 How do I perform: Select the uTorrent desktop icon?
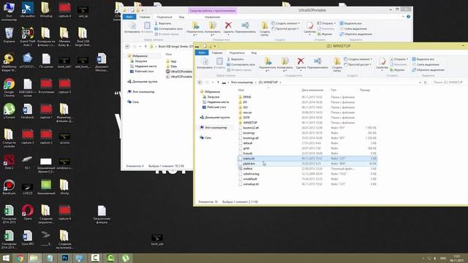(9, 111)
